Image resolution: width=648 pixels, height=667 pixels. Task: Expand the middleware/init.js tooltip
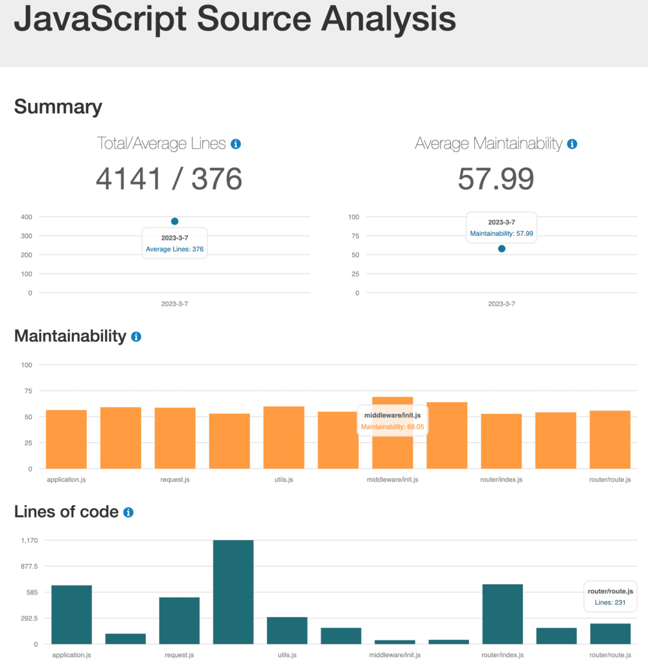[x=393, y=419]
